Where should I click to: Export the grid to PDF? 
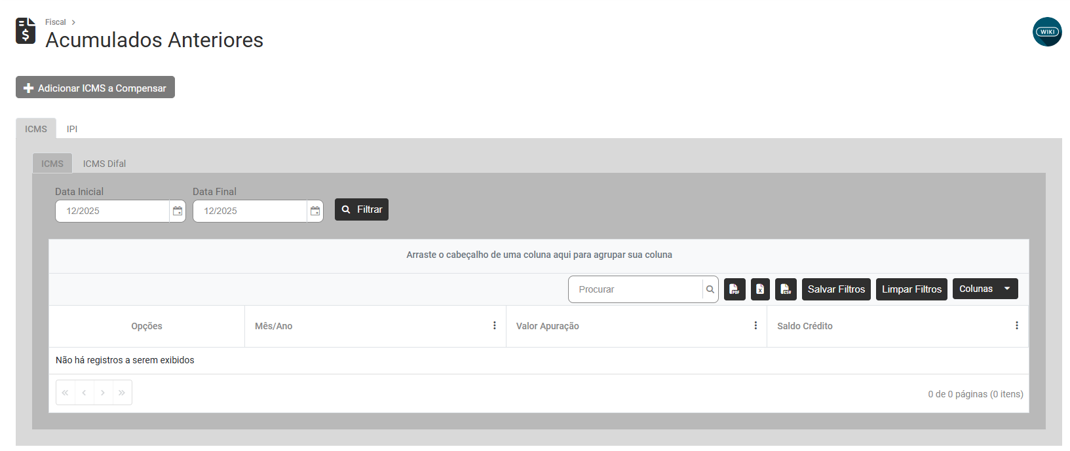735,289
